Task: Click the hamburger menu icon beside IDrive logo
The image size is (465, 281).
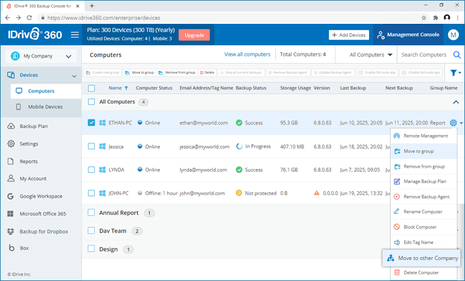Action: pos(74,35)
